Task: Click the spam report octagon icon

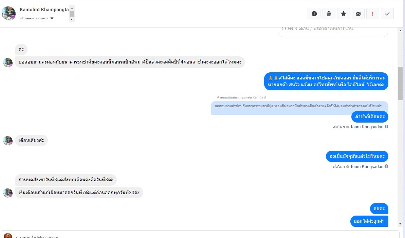Action: pos(314,14)
